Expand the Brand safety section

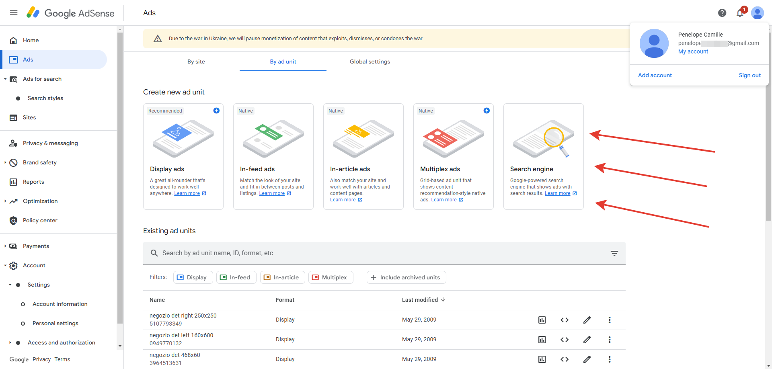[5, 162]
